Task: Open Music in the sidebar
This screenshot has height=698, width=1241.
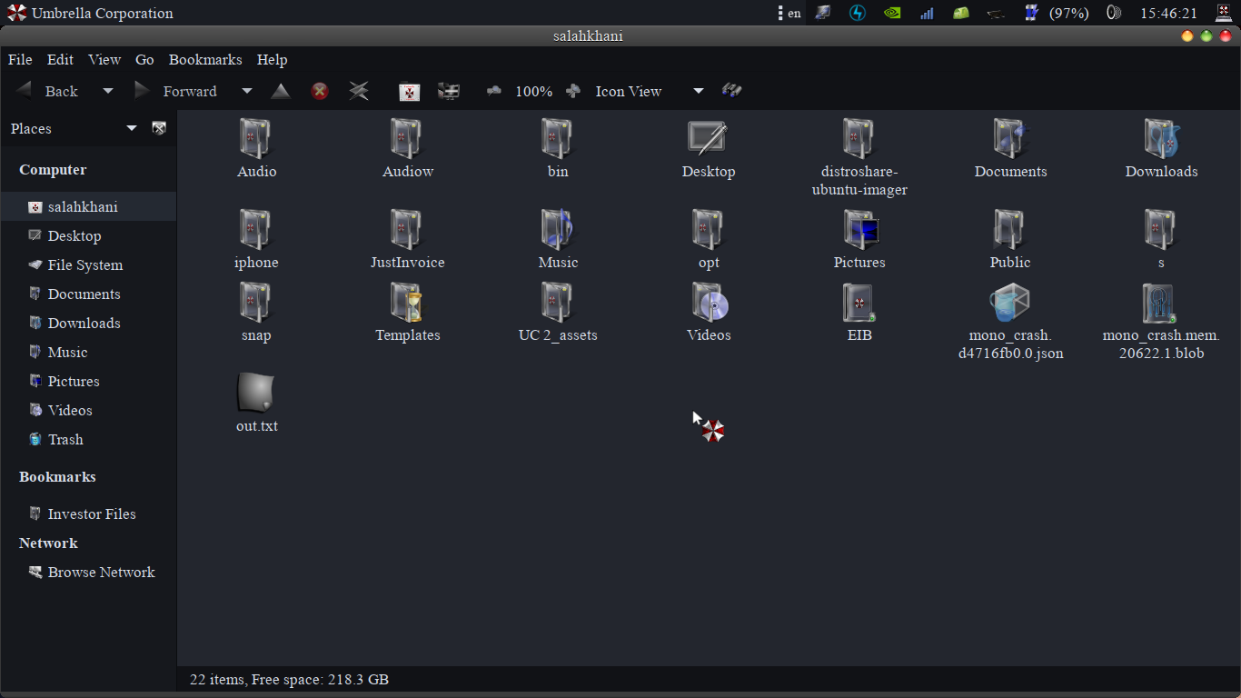Action: point(88,352)
